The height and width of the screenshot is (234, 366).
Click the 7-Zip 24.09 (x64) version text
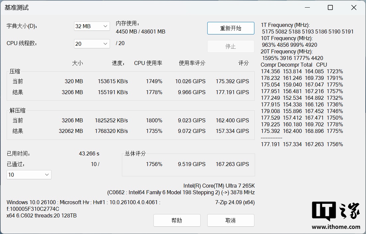pos(235,202)
